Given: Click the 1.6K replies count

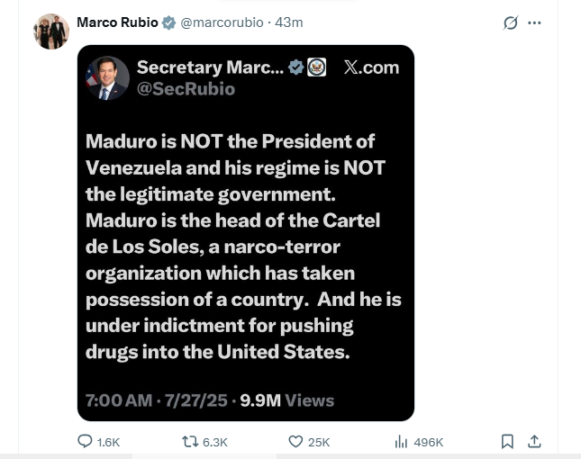Looking at the screenshot, I should click(x=108, y=442).
